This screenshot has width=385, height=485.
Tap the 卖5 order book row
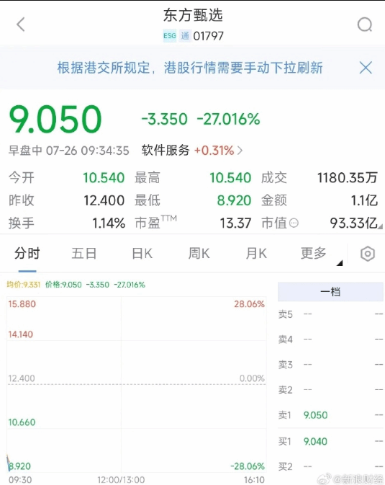coord(330,314)
